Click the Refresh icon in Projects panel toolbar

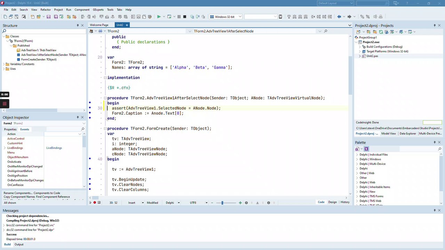click(381, 32)
